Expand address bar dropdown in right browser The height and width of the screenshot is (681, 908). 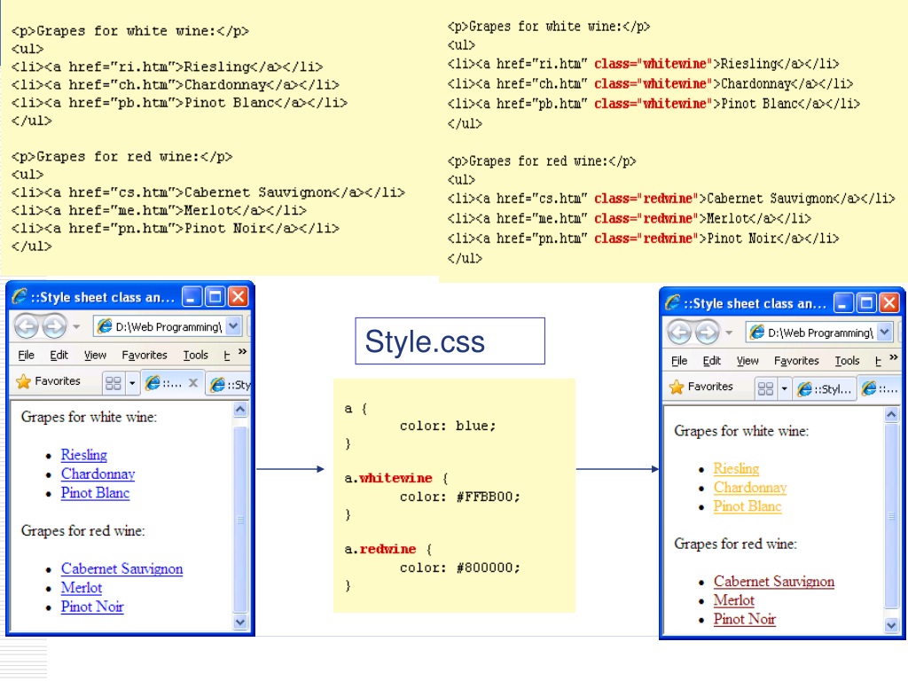[x=885, y=333]
